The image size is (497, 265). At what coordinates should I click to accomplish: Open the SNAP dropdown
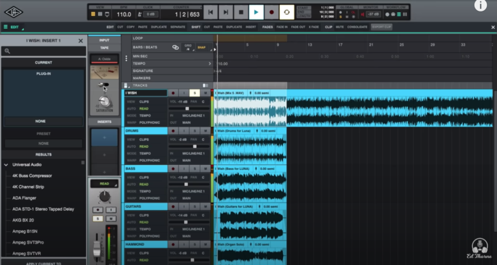(203, 48)
